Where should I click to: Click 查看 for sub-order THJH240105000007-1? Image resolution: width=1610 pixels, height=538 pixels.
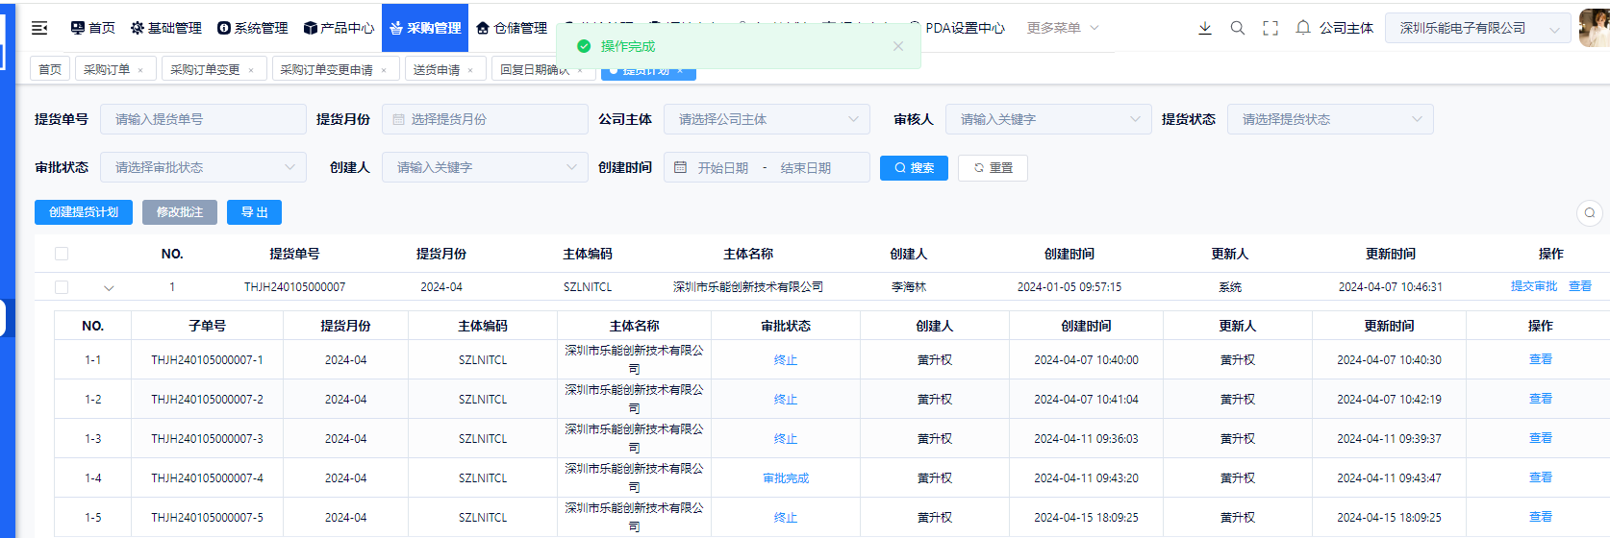coord(1541,359)
